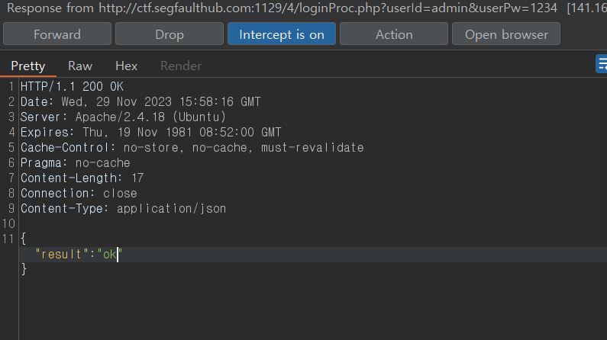This screenshot has height=340, width=607.
Task: Launch Open browser
Action: click(506, 34)
